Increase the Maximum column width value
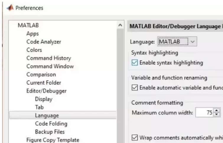The width and height of the screenshot is (223, 143). coord(217,110)
